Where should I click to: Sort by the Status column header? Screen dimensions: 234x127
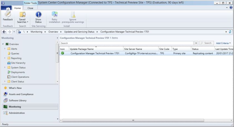203,49
